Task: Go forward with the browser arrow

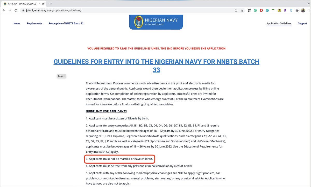Action: [10, 10]
